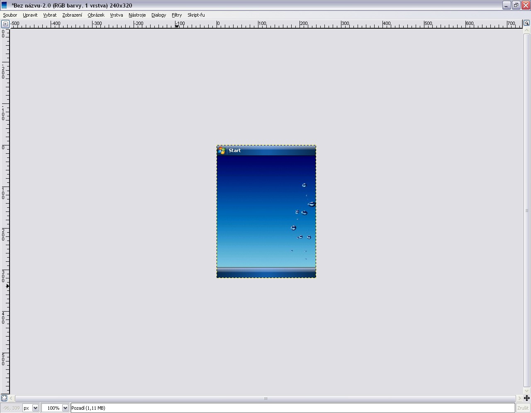Open the 100% zoom dropdown arrow
Viewport: 531px width, 413px height.
click(x=65, y=408)
